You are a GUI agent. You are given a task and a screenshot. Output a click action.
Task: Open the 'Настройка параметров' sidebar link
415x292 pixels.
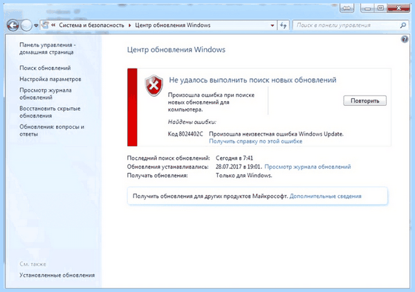click(x=50, y=79)
